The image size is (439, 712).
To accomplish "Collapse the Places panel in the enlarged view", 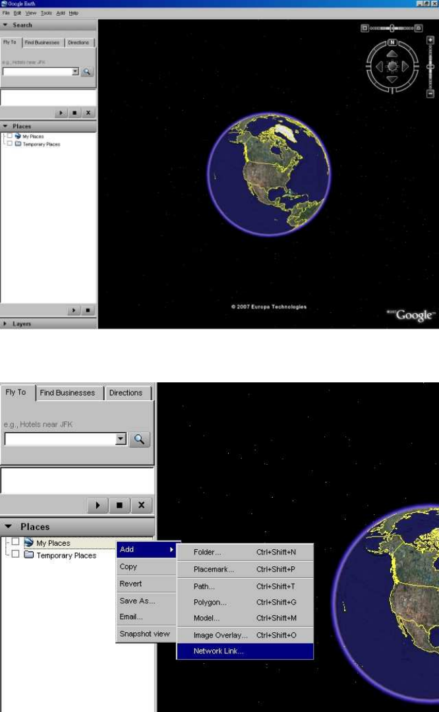I will 9,527.
